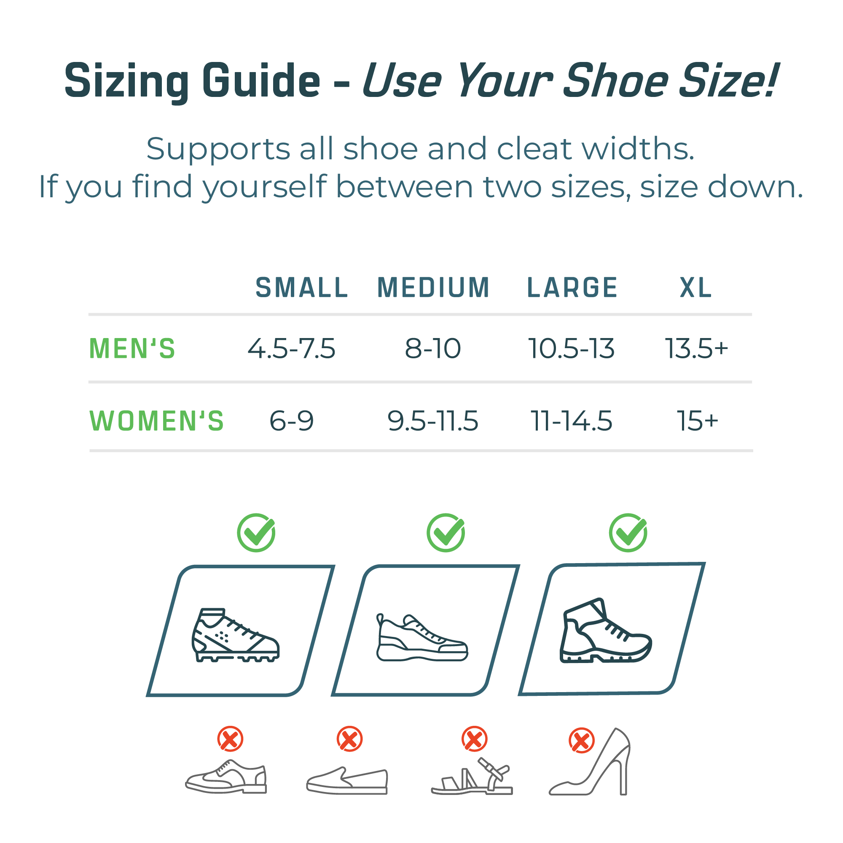
Task: Select the SMALL column header
Action: click(x=302, y=288)
